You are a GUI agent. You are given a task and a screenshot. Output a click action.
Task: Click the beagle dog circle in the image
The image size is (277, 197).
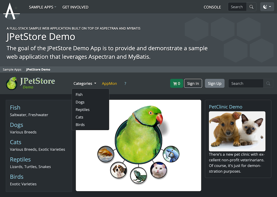tap(118, 170)
